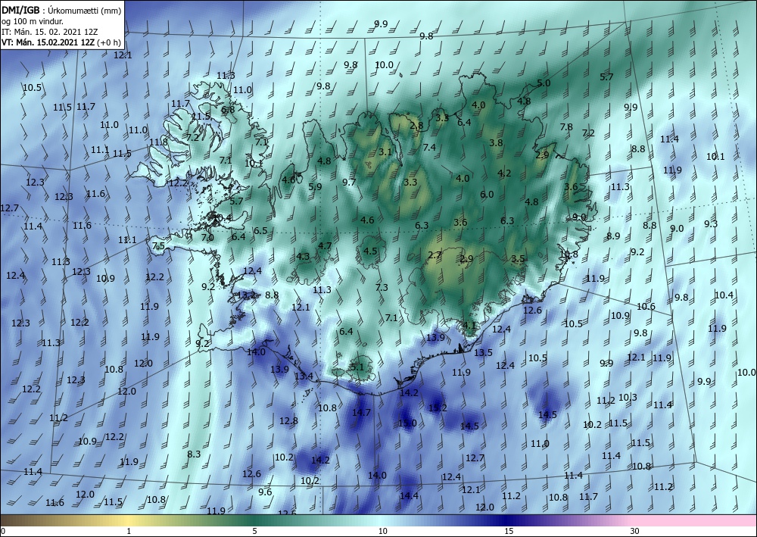Click the map value '4.1'
This screenshot has width=757, height=537.
pos(469,325)
